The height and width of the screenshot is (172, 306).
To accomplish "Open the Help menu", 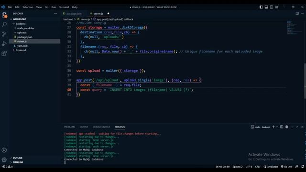I will click(x=75, y=7).
